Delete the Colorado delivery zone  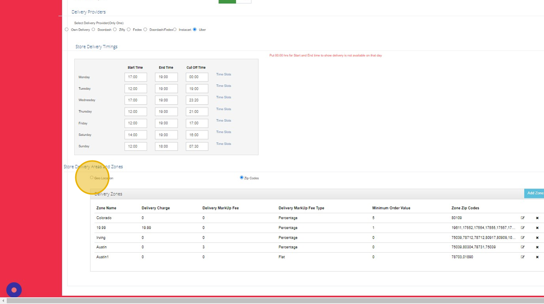click(x=537, y=218)
